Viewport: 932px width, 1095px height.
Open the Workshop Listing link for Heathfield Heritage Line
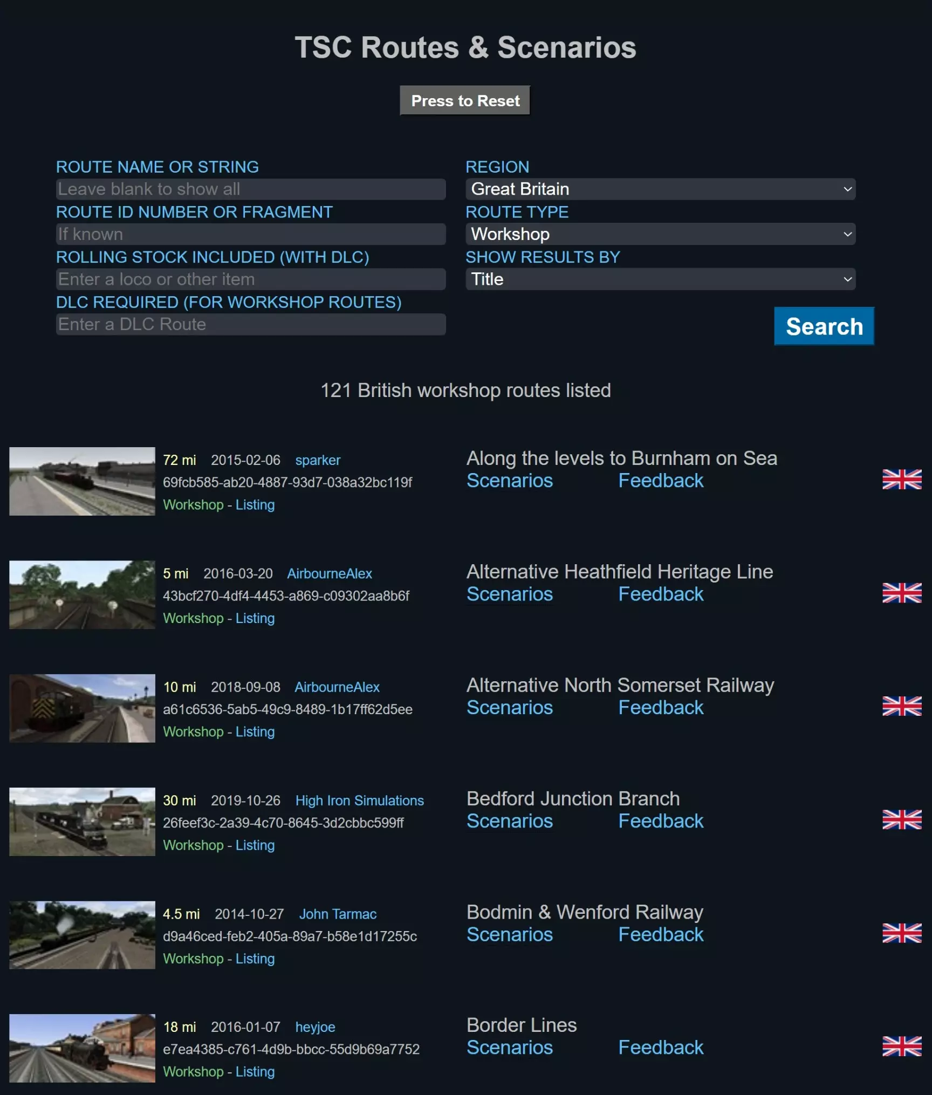coord(255,618)
